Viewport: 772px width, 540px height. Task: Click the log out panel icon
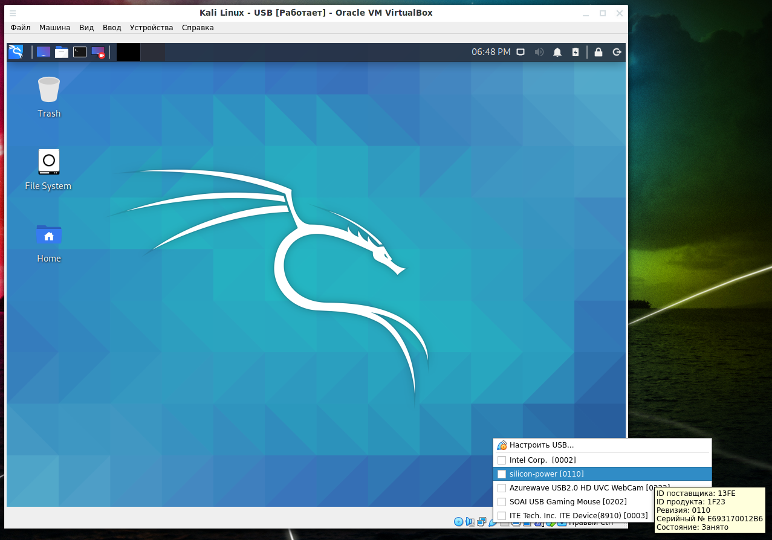click(x=617, y=52)
